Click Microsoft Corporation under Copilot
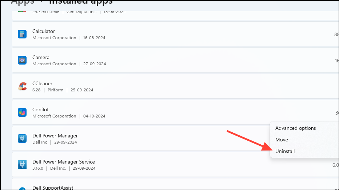The height and width of the screenshot is (190, 339). coord(54,116)
